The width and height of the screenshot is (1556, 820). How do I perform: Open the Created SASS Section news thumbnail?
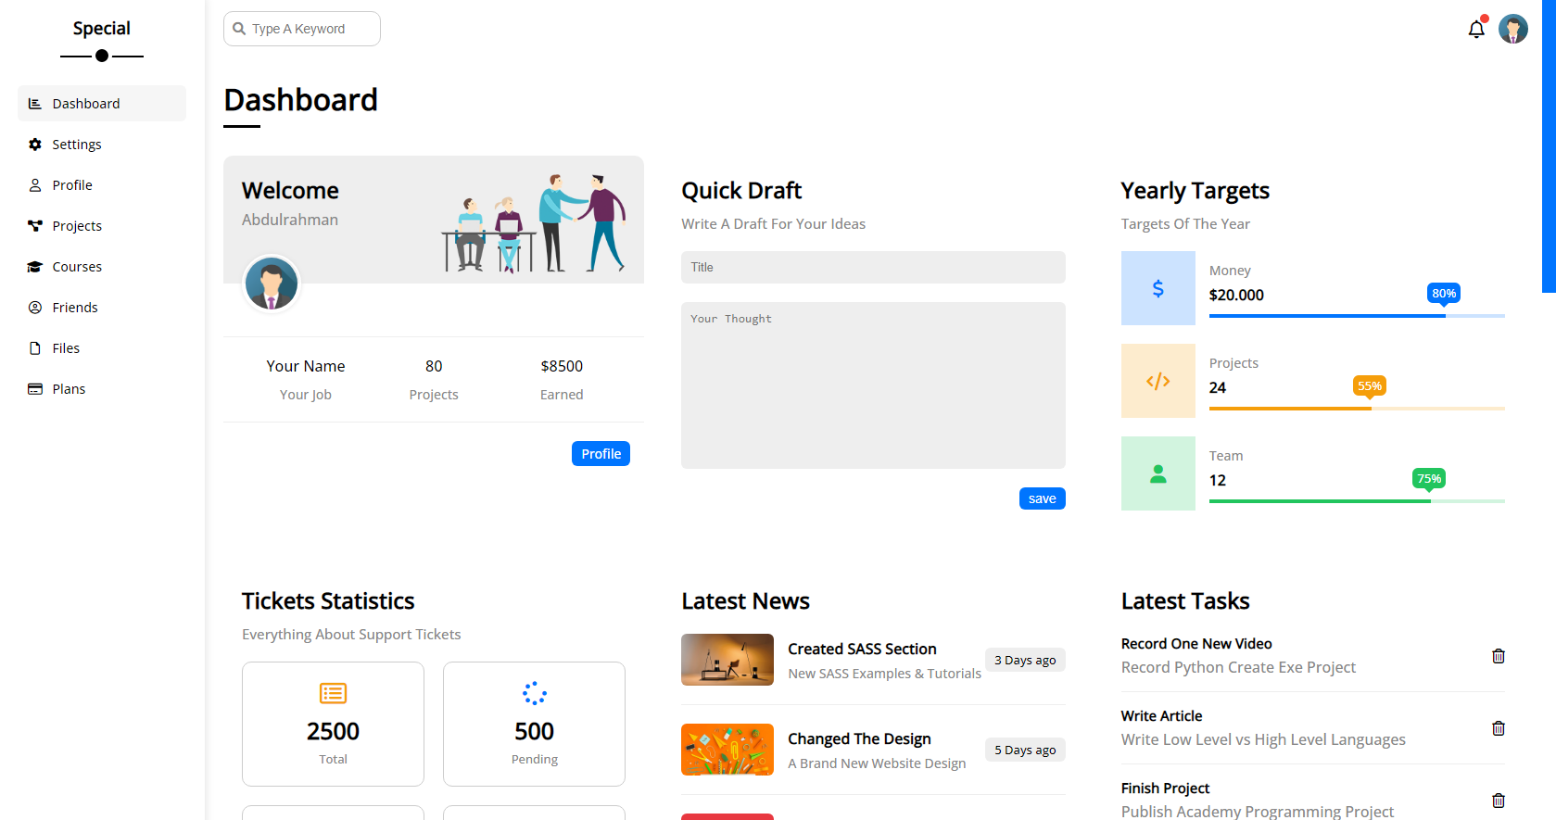tap(727, 660)
